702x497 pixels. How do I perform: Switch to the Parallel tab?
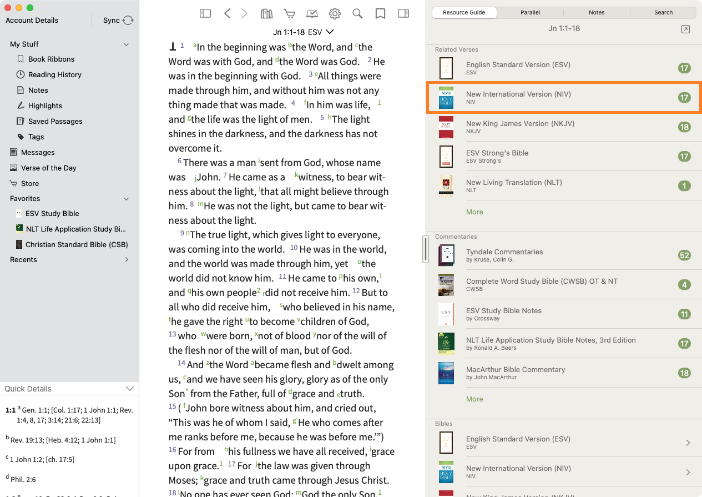[x=531, y=12]
